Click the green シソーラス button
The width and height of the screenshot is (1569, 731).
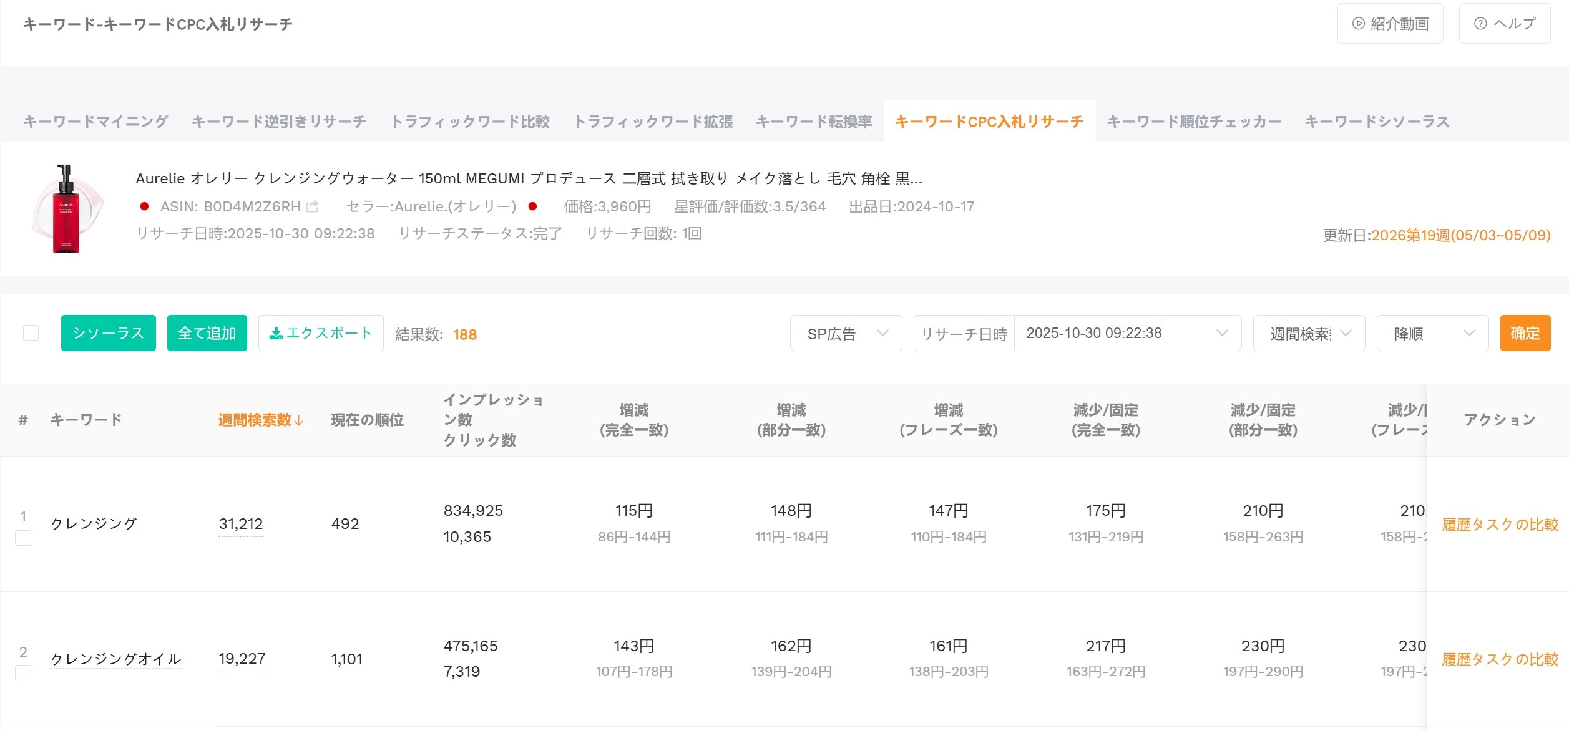(109, 333)
